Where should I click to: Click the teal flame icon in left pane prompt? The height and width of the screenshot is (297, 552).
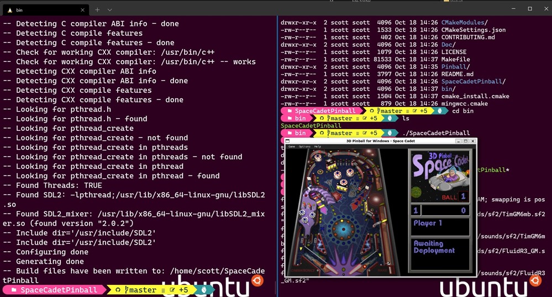click(x=204, y=290)
